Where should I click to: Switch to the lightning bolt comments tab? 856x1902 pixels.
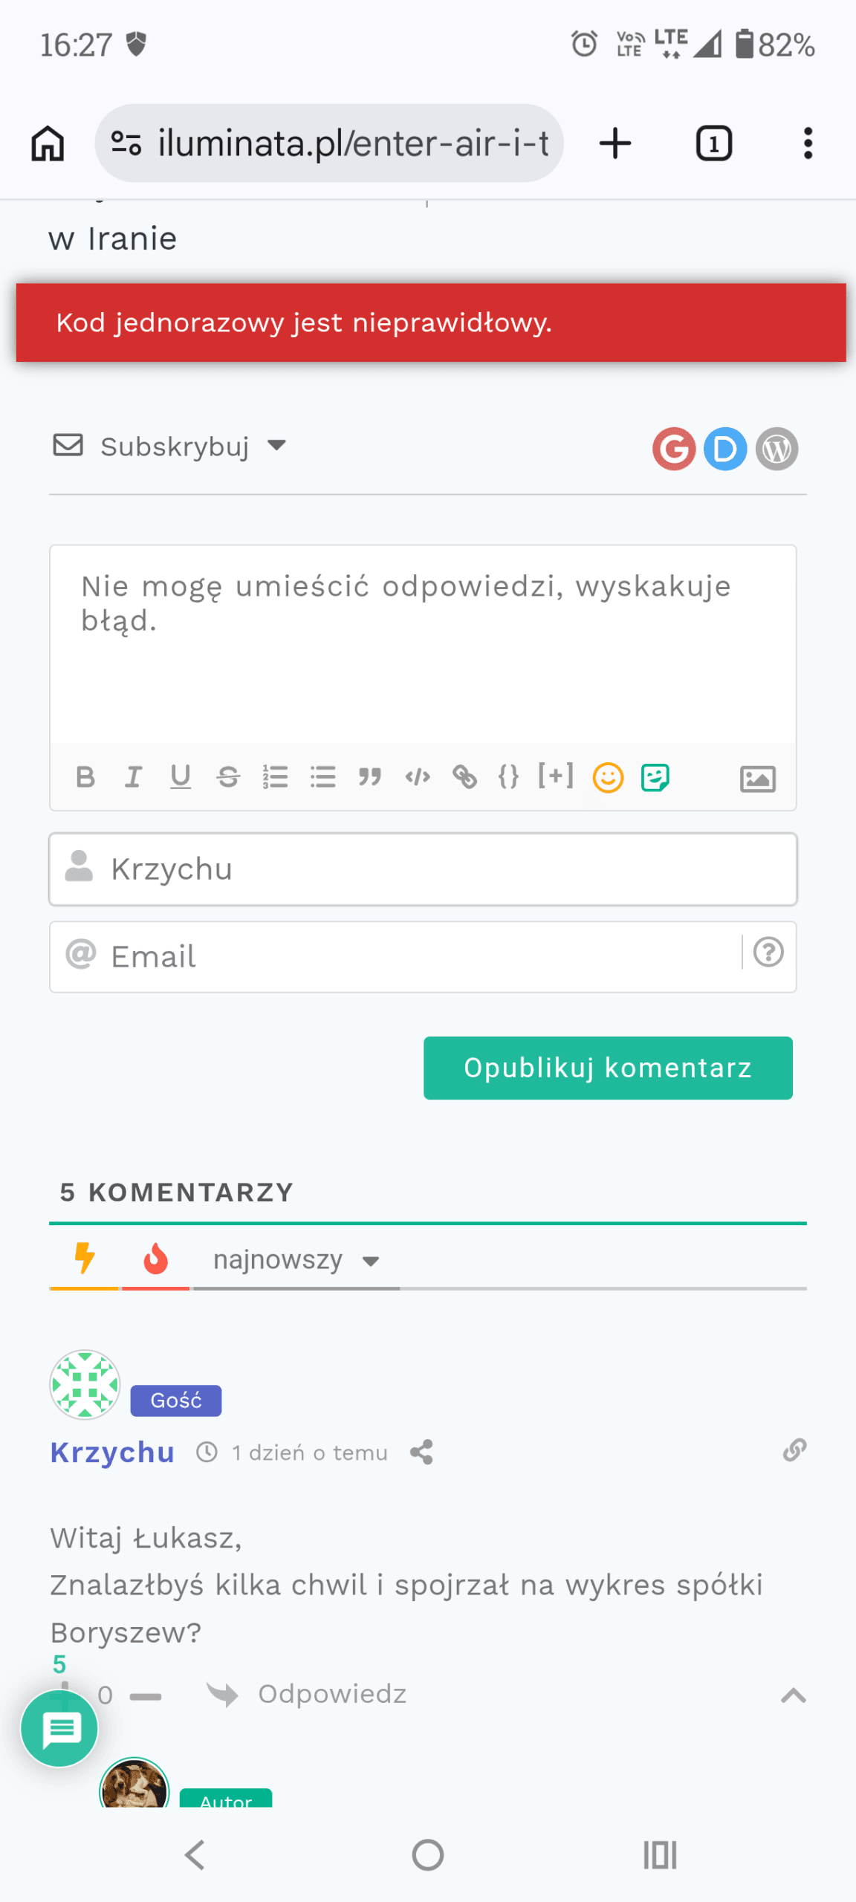(85, 1259)
